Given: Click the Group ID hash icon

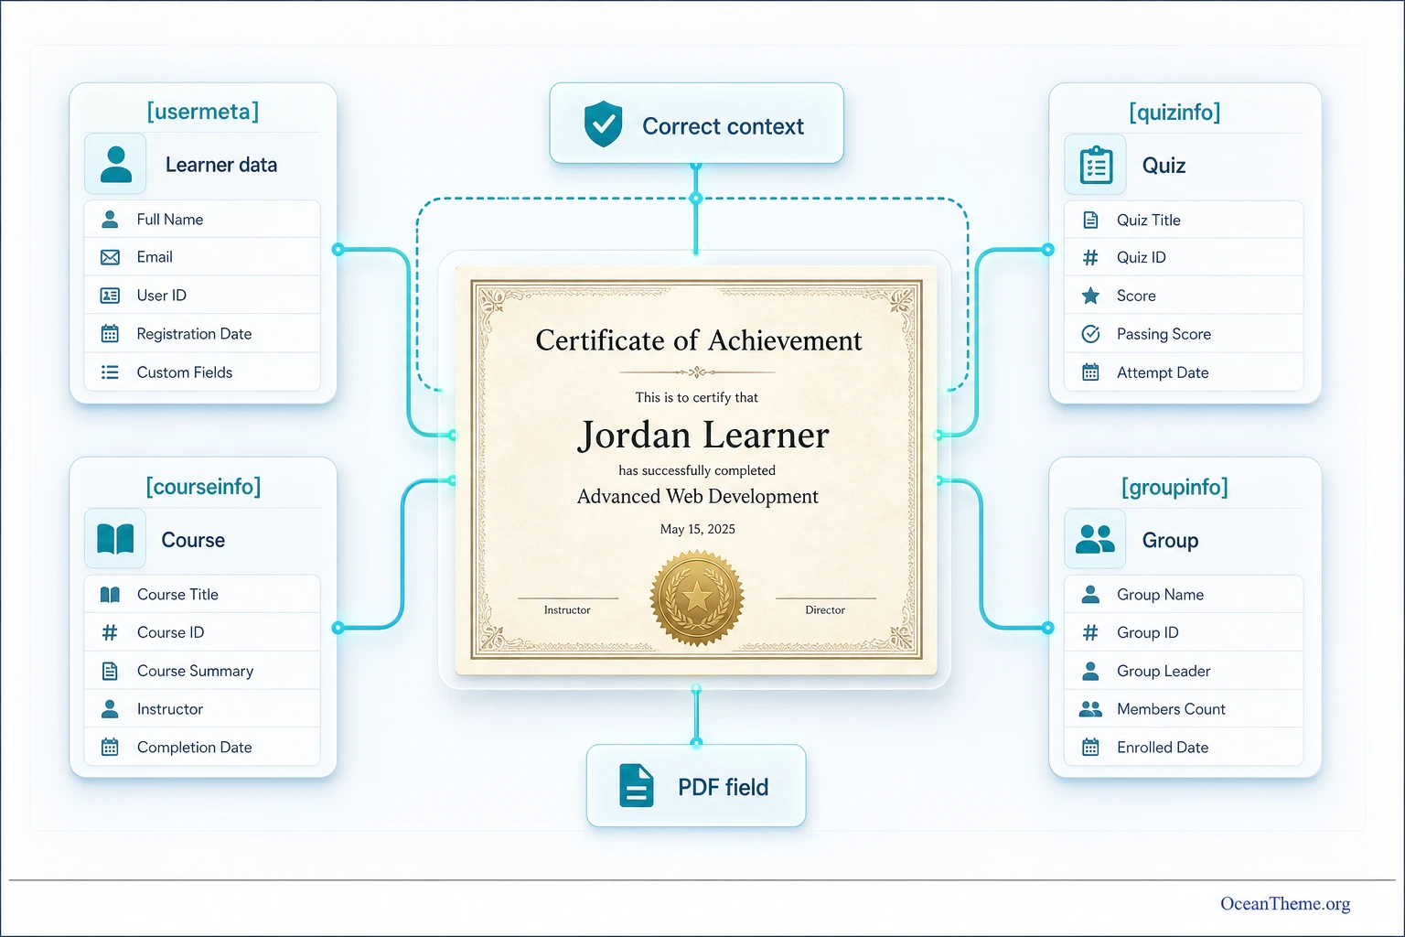Looking at the screenshot, I should 1090,632.
